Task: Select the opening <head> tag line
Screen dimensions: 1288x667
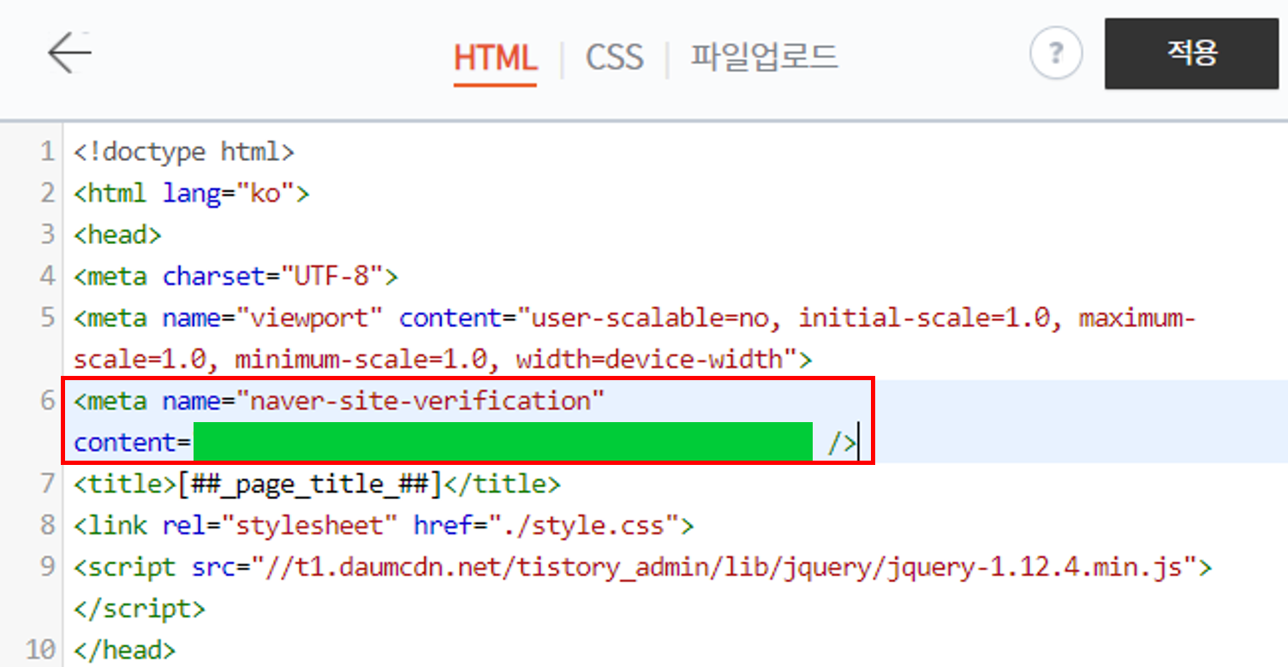Action: coord(117,235)
